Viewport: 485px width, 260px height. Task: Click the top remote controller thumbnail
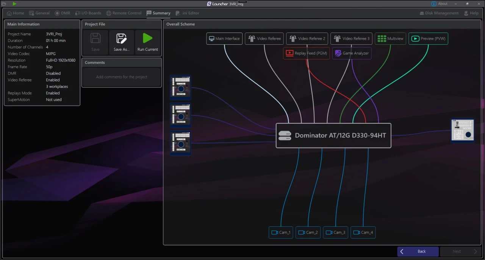pos(181,87)
